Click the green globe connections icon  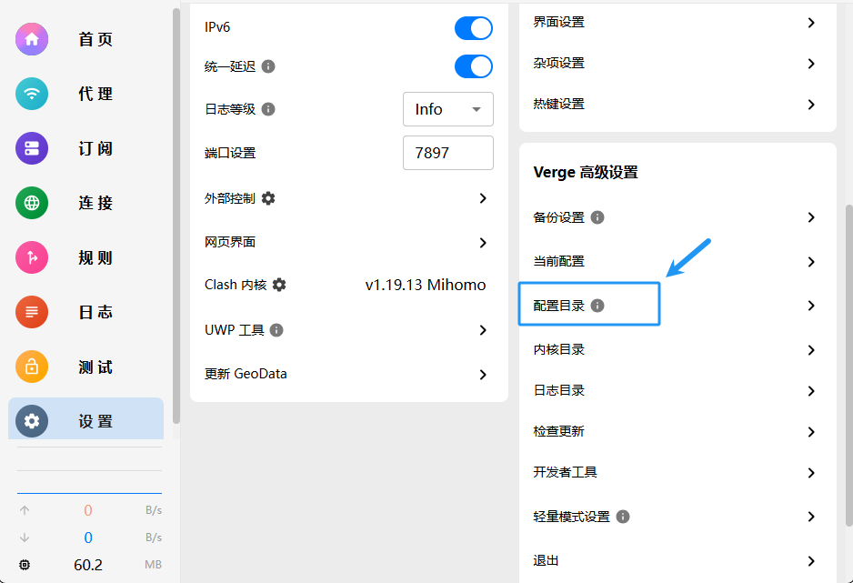pyautogui.click(x=32, y=203)
